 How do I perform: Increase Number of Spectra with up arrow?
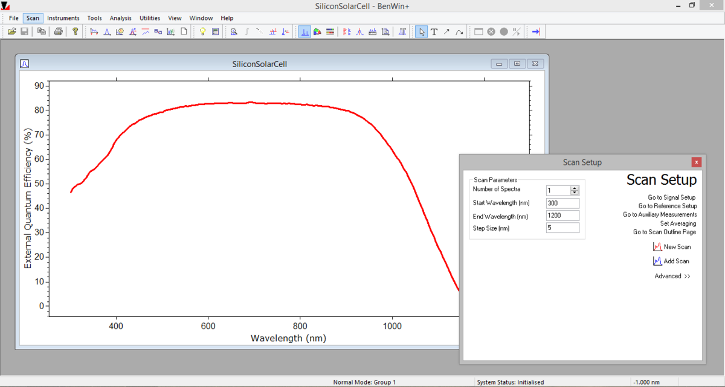(575, 188)
